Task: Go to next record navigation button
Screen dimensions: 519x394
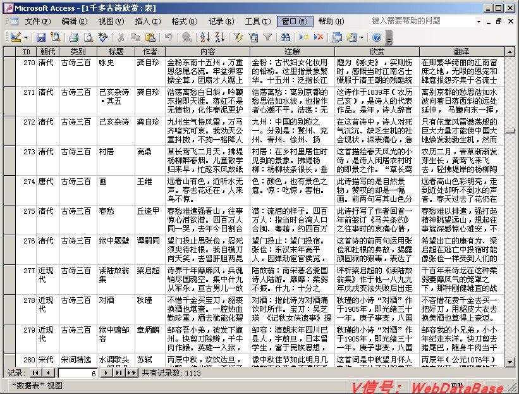Action: click(x=106, y=373)
